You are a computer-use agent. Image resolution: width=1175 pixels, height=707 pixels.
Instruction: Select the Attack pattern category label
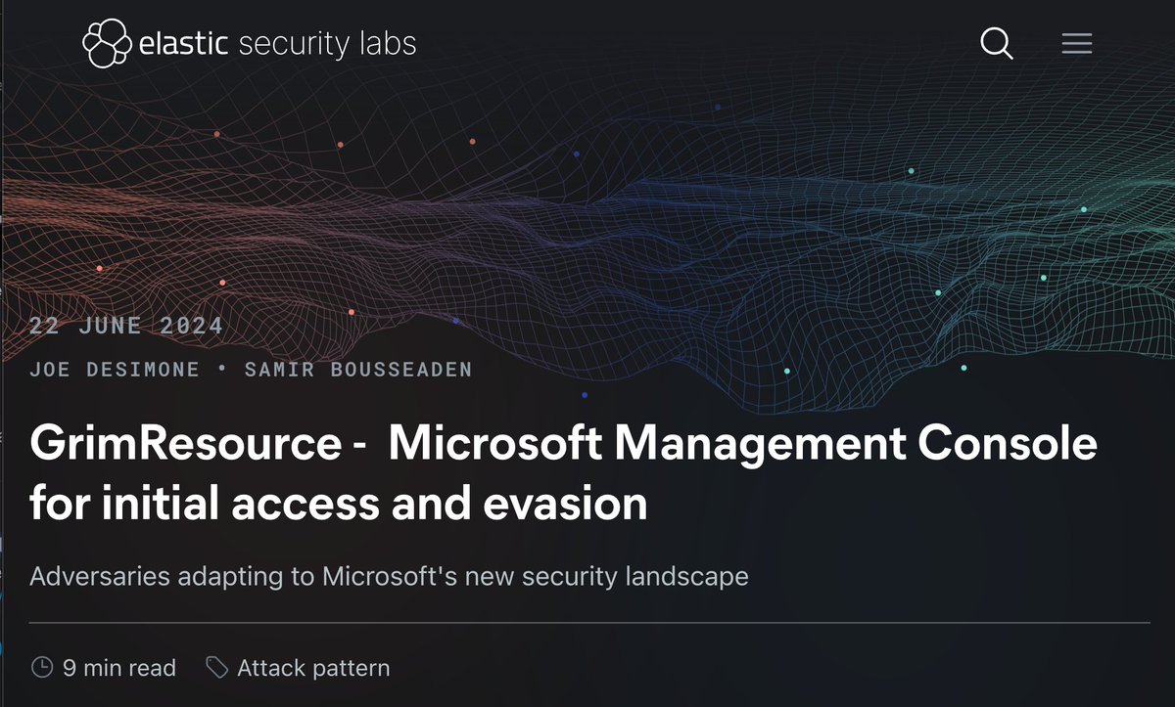[x=312, y=667]
